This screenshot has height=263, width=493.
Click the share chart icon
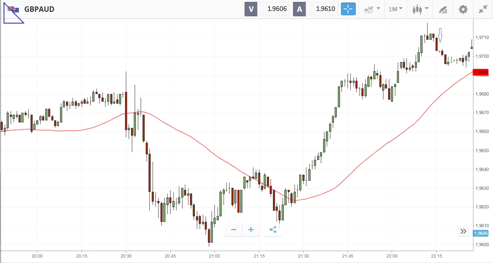pyautogui.click(x=273, y=230)
